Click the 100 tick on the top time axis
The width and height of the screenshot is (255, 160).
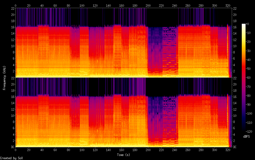82,5
